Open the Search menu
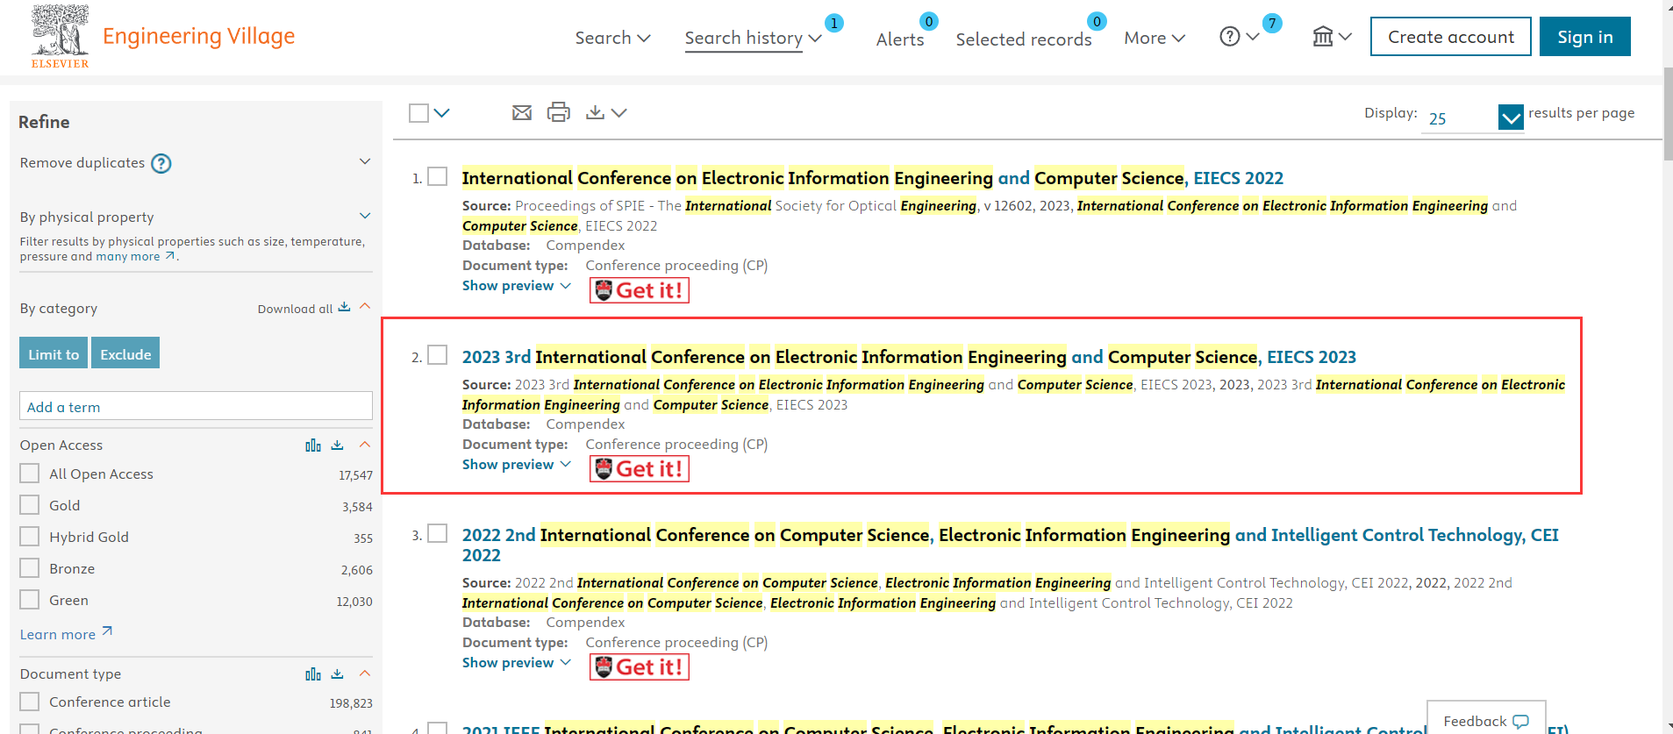 pyautogui.click(x=612, y=38)
